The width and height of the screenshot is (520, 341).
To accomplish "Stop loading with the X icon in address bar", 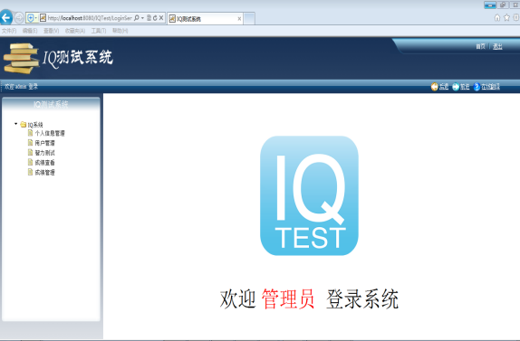I will [161, 18].
